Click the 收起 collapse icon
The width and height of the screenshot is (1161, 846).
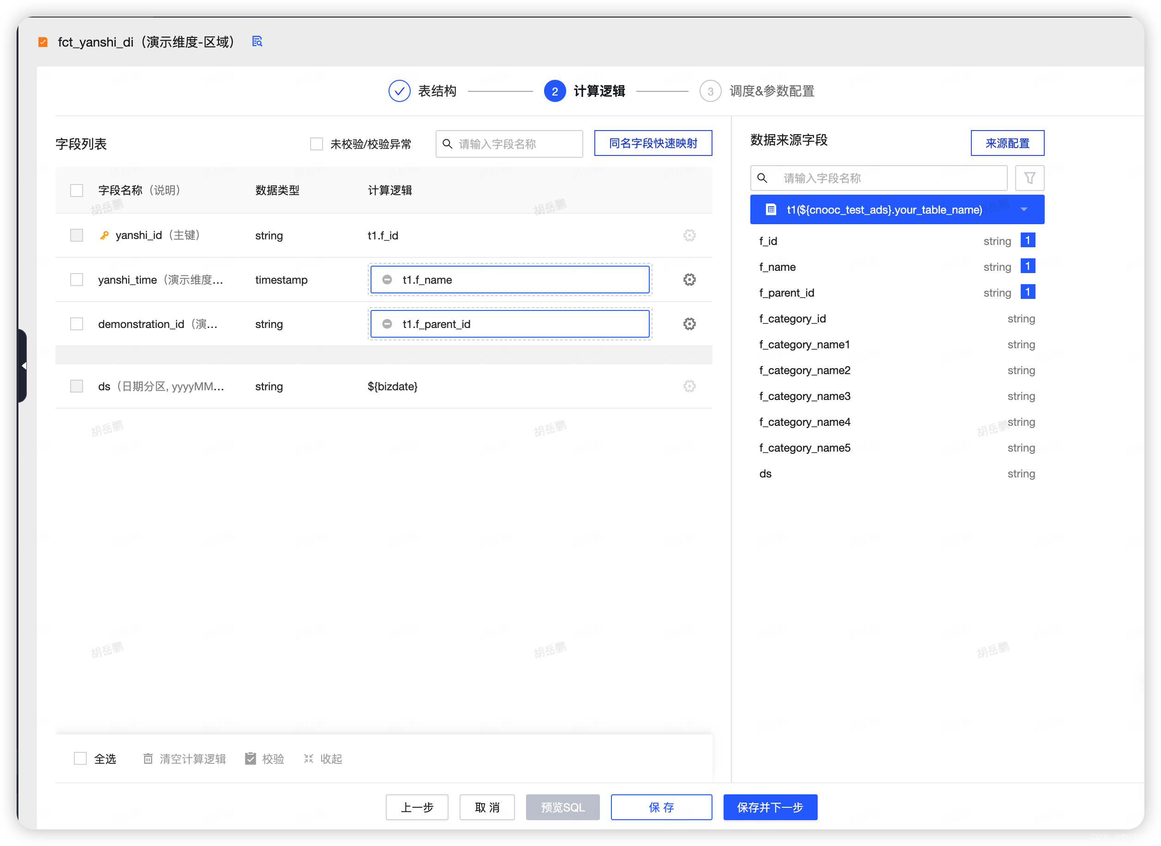pyautogui.click(x=308, y=758)
